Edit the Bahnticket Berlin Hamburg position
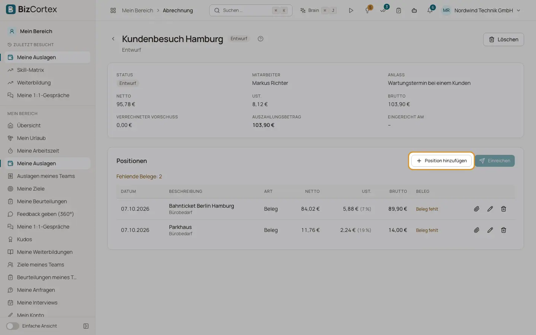The height and width of the screenshot is (335, 536). tap(490, 209)
